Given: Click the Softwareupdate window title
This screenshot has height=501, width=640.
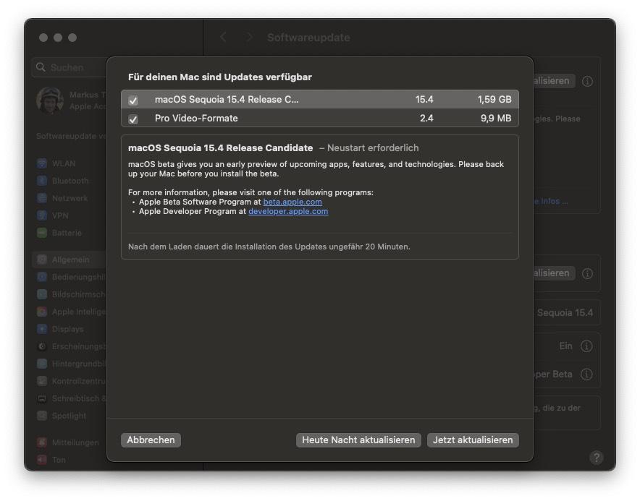Looking at the screenshot, I should pyautogui.click(x=308, y=38).
